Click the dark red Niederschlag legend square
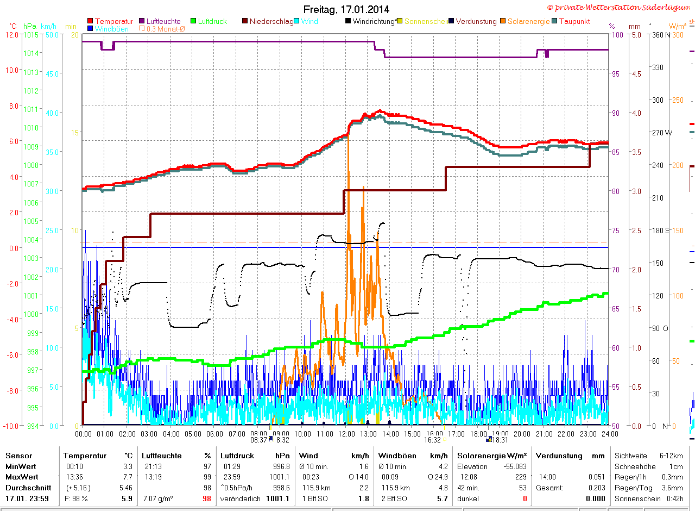The image size is (695, 511). coord(245,22)
